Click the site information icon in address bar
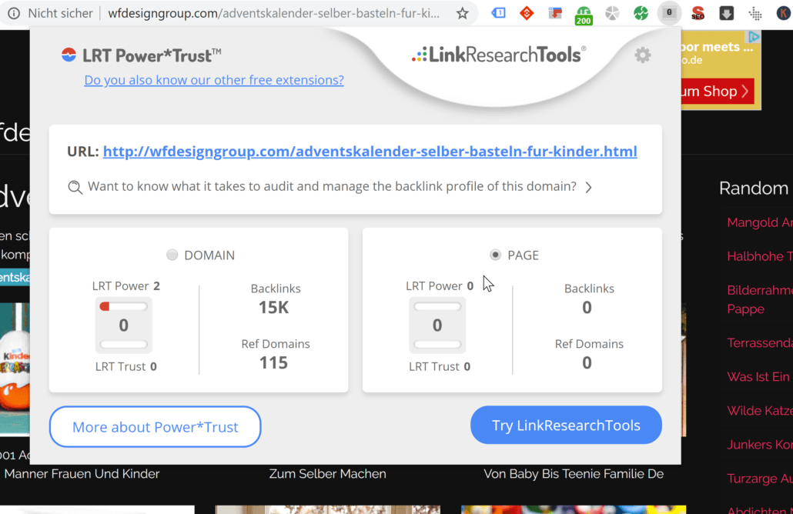 pyautogui.click(x=14, y=13)
